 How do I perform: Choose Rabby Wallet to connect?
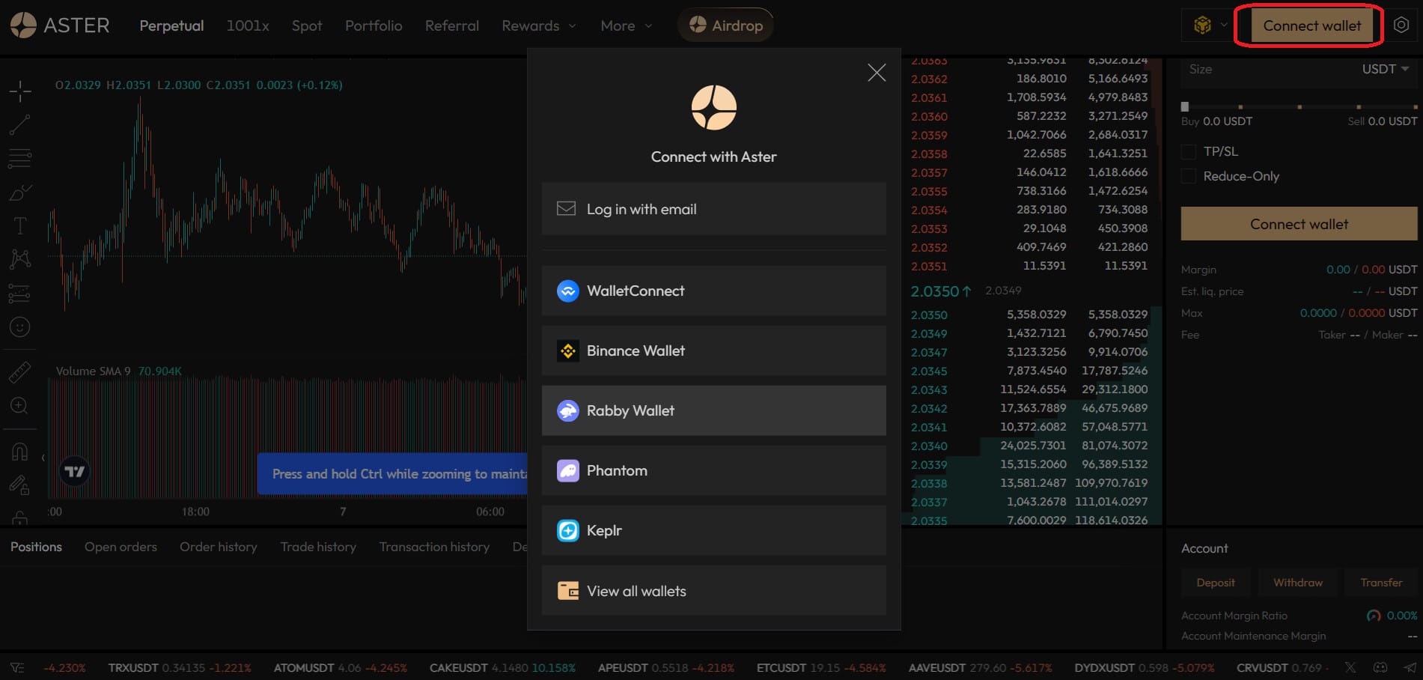point(713,410)
